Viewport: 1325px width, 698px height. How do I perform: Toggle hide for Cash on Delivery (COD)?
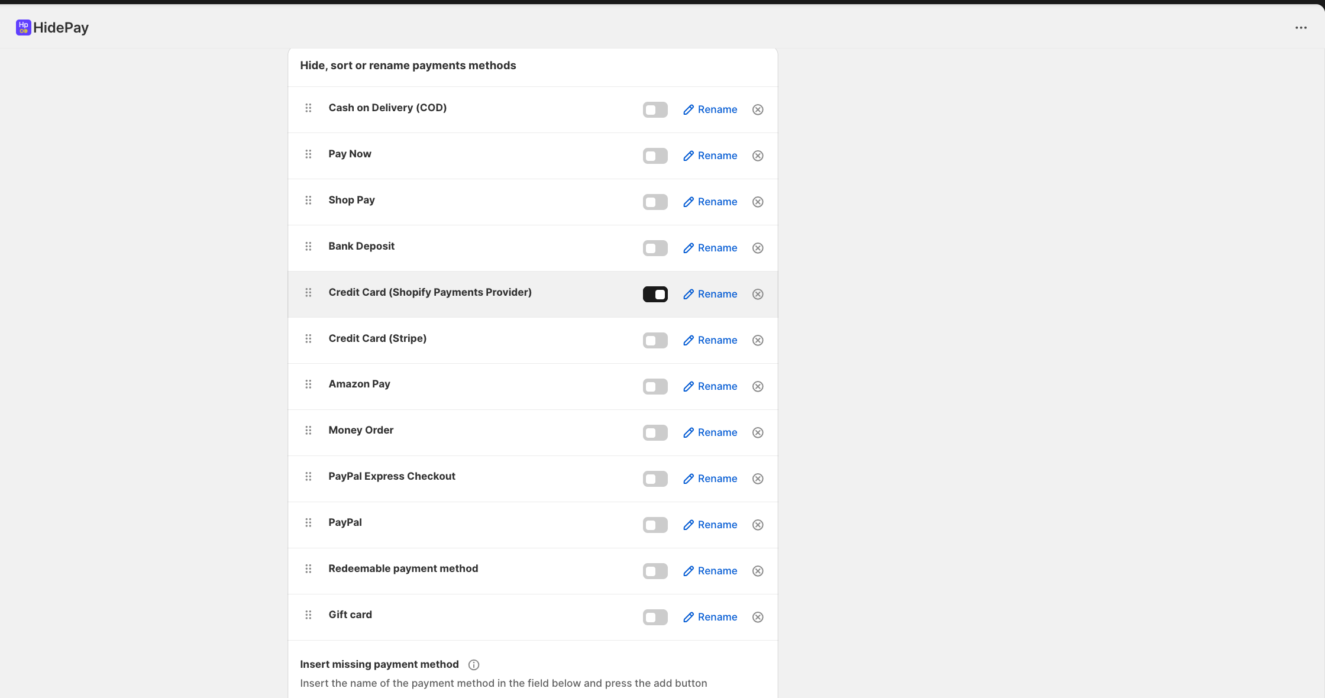point(655,110)
